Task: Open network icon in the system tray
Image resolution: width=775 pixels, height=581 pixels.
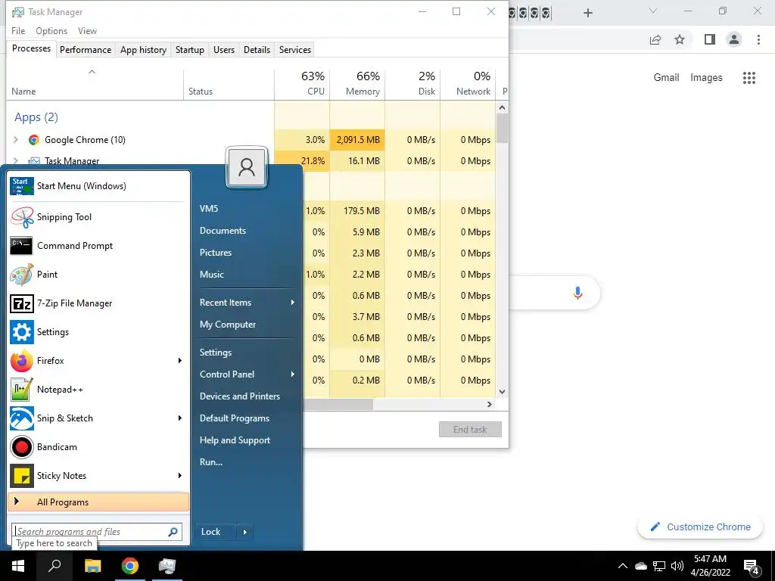Action: pos(659,566)
